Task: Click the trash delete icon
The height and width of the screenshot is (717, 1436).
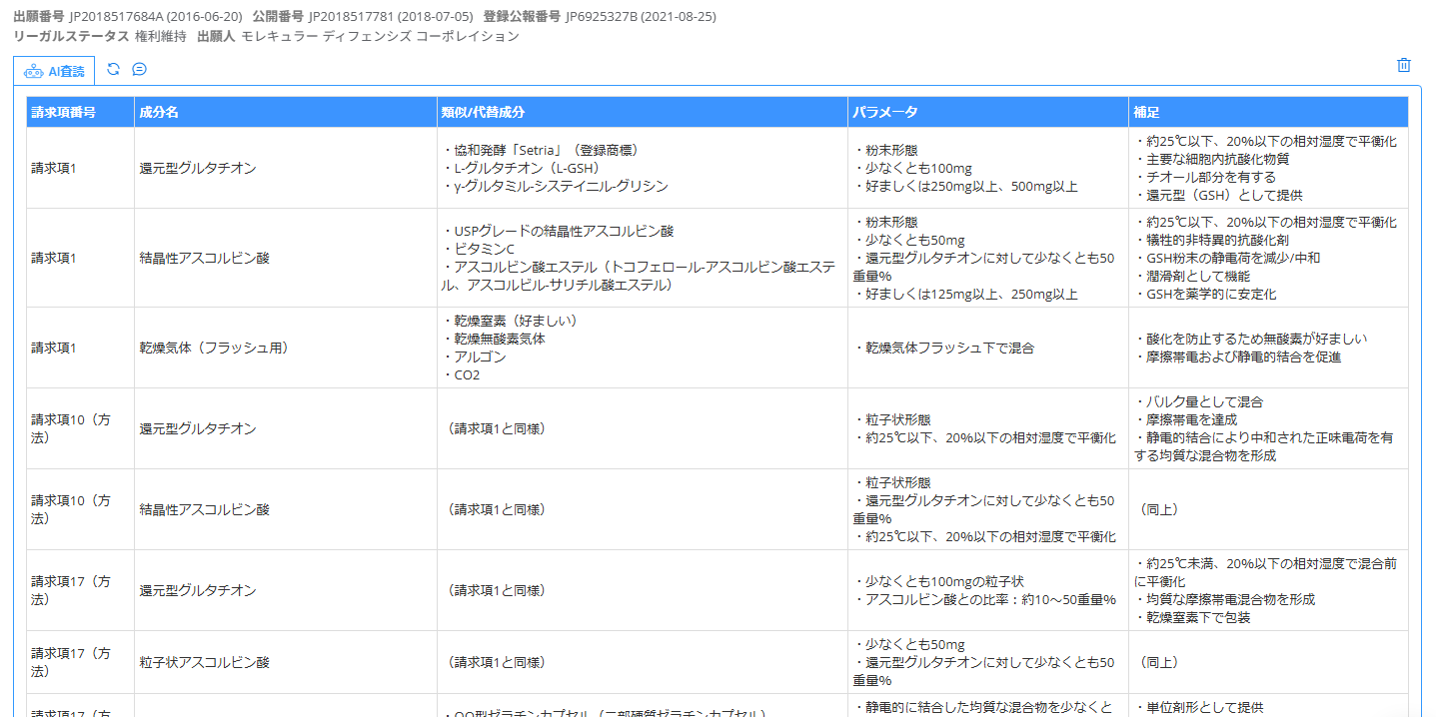Action: (1403, 66)
